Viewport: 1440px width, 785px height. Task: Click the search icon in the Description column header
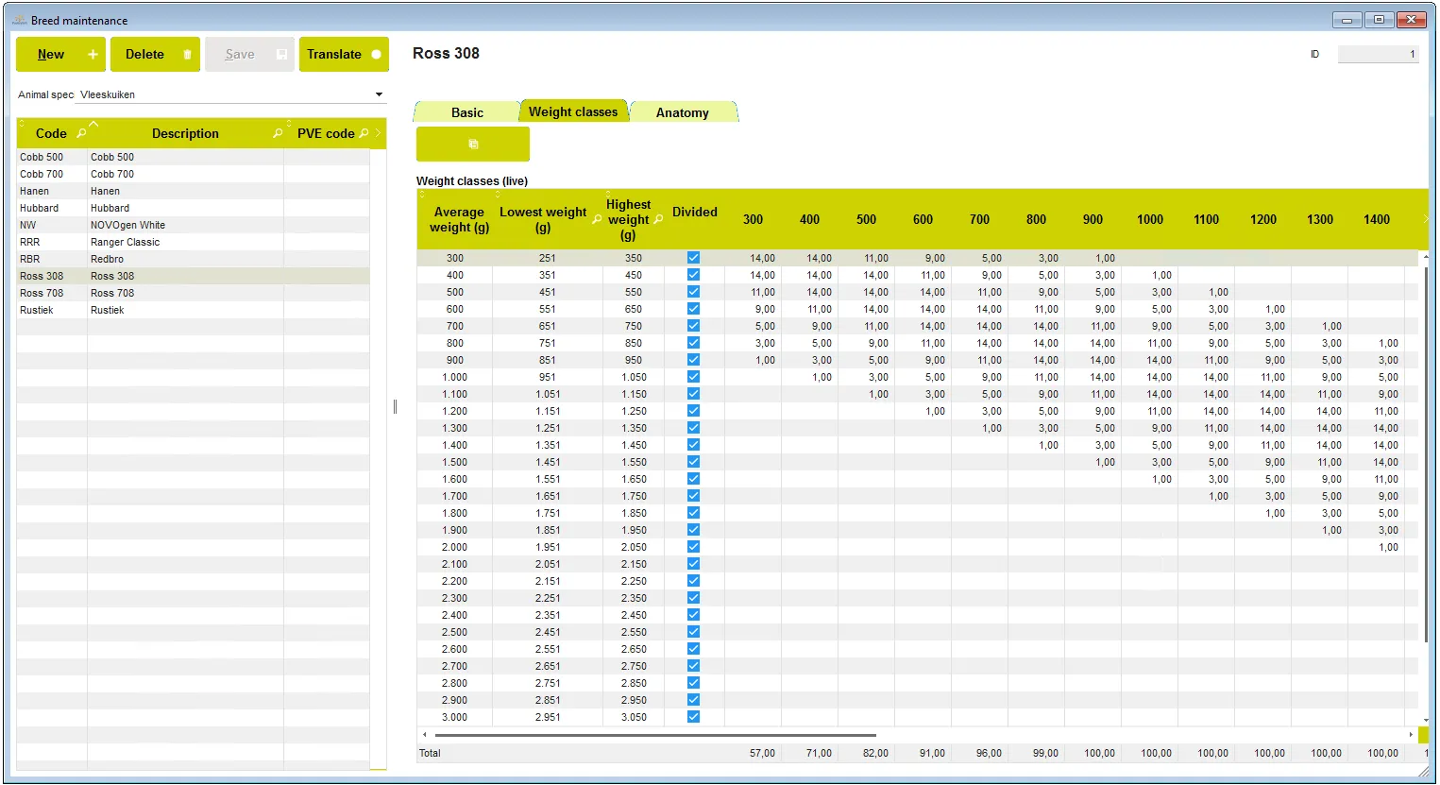coord(278,133)
